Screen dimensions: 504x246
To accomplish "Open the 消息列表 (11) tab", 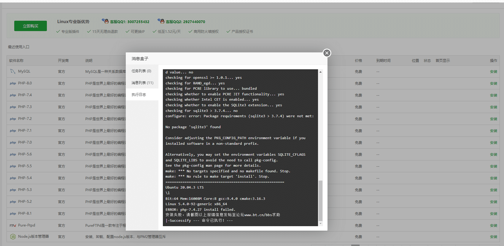I will click(x=142, y=83).
